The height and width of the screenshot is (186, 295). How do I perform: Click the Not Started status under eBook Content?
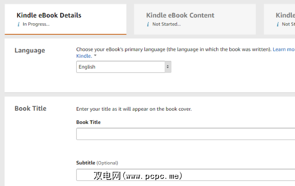click(166, 24)
